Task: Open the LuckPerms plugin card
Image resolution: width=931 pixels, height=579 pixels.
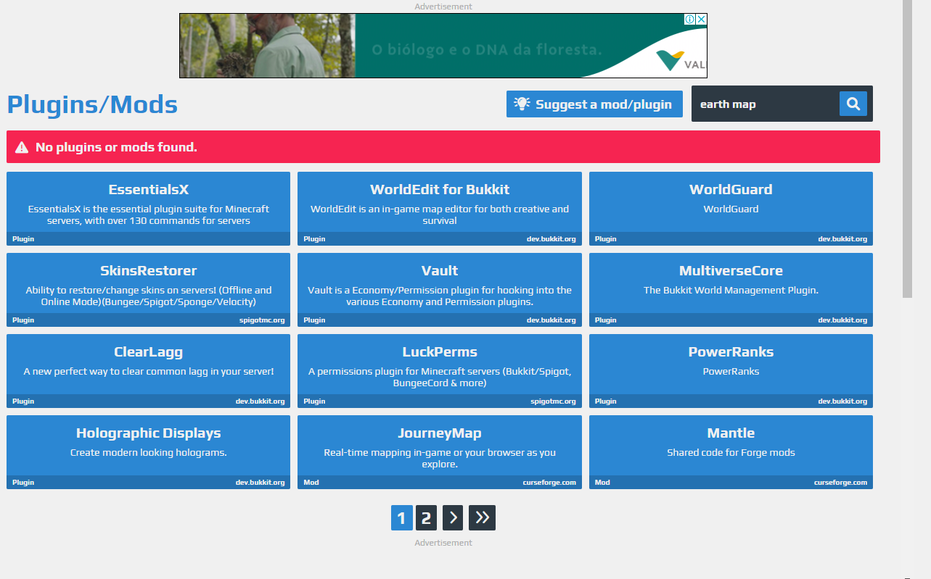Action: 440,371
